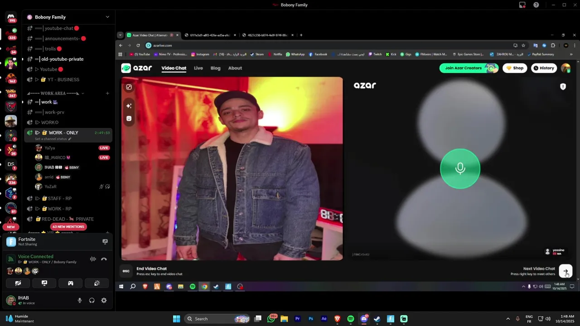
Task: Mute the microphone beside IHAB
Action: 80,300
